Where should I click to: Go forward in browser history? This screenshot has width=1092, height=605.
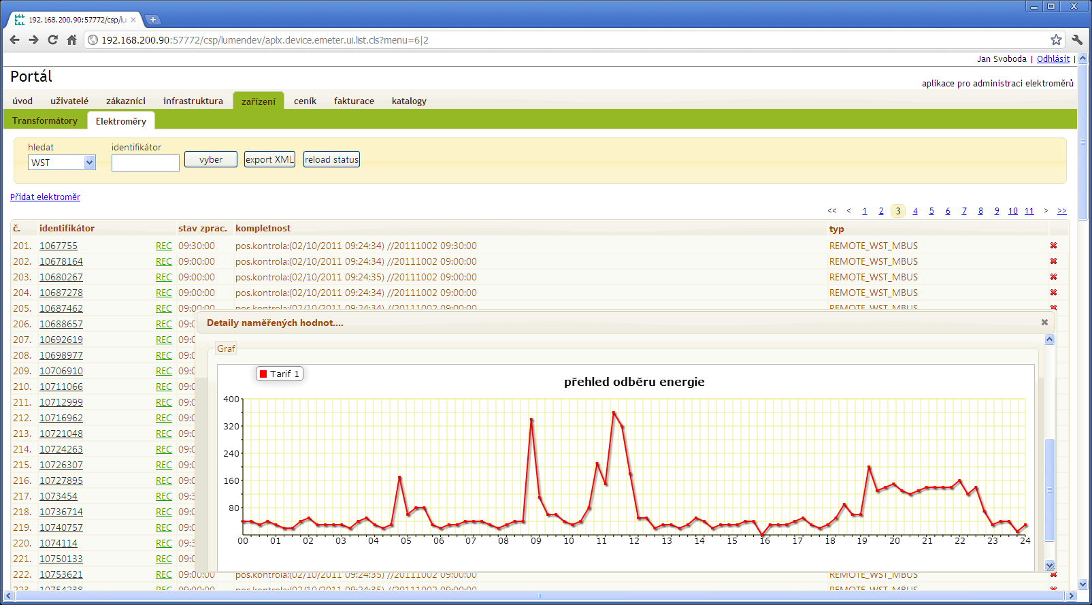pyautogui.click(x=33, y=40)
